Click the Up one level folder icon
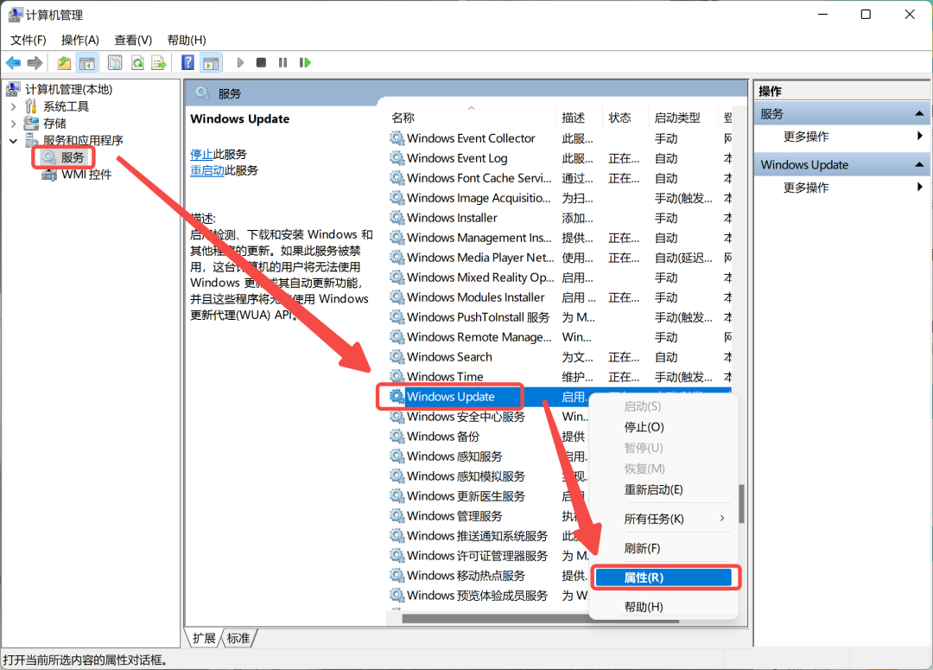The width and height of the screenshot is (933, 670). pyautogui.click(x=64, y=62)
